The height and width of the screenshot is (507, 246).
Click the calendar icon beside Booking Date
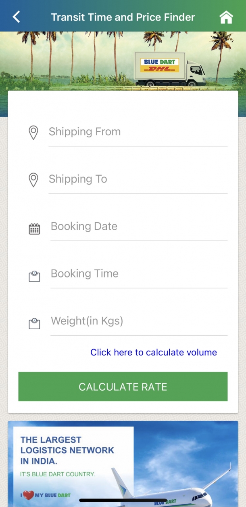(x=34, y=229)
